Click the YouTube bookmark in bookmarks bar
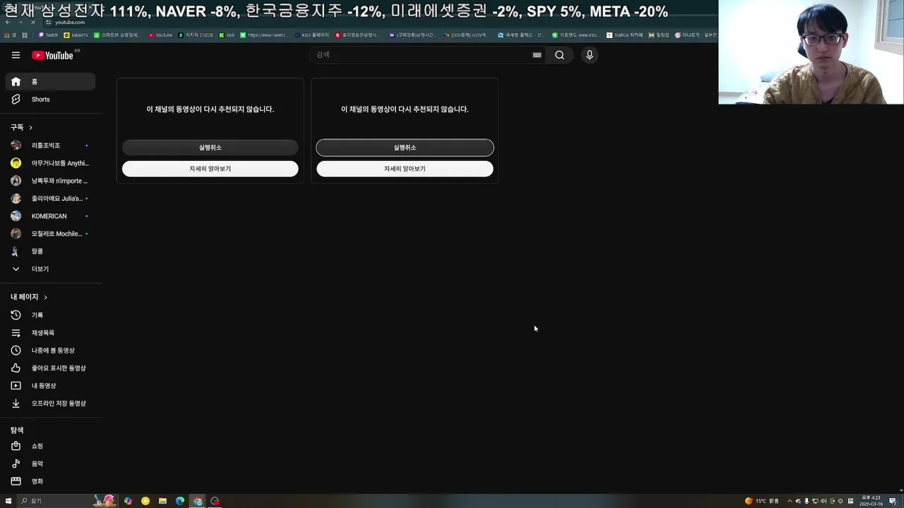Screen dimensions: 904x508 click(x=160, y=35)
